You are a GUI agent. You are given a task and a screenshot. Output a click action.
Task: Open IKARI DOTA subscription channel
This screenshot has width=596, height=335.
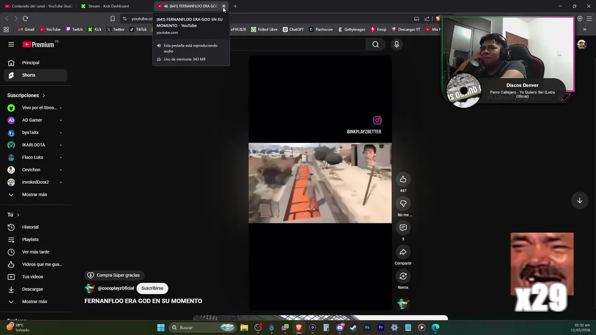(x=36, y=145)
